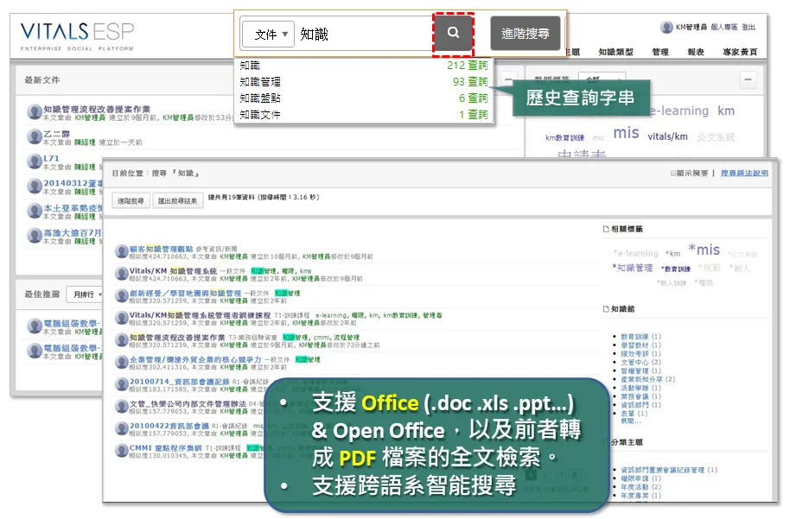This screenshot has height=519, width=790.
Task: Click the VITALS ESP logo
Action: 77,35
